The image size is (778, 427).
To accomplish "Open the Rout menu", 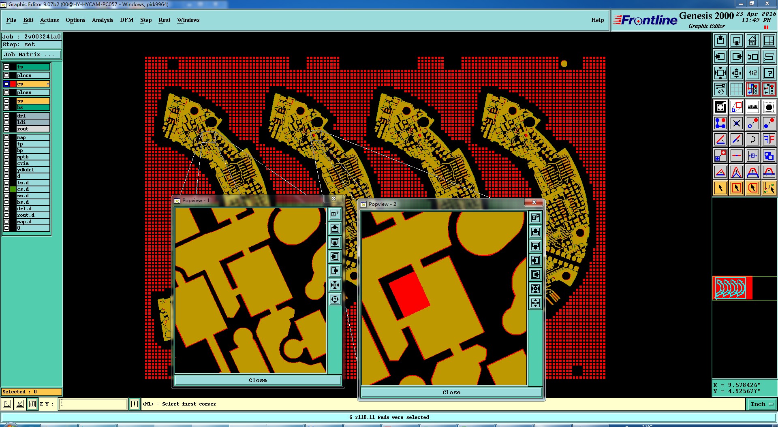I will point(165,20).
